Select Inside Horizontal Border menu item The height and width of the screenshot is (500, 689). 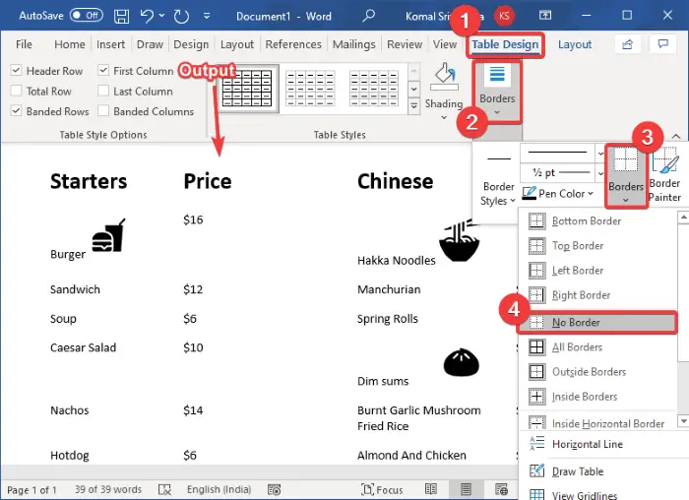[x=597, y=423]
